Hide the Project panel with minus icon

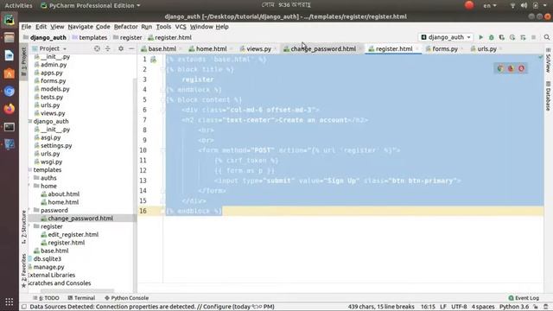(x=131, y=48)
